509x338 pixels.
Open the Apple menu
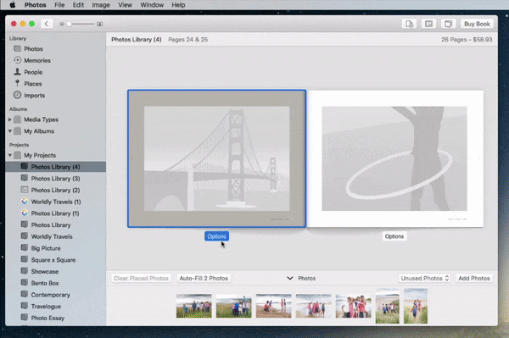(13, 5)
